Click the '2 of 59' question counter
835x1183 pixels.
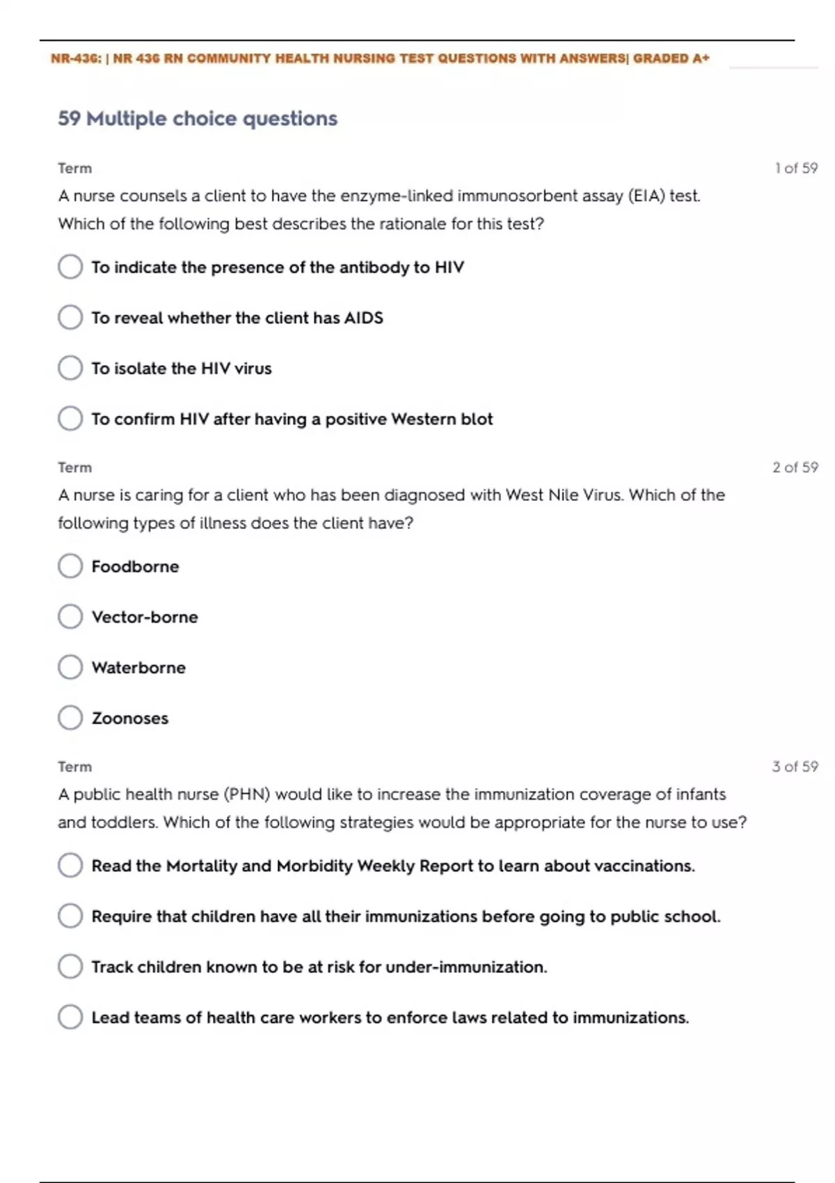[795, 467]
